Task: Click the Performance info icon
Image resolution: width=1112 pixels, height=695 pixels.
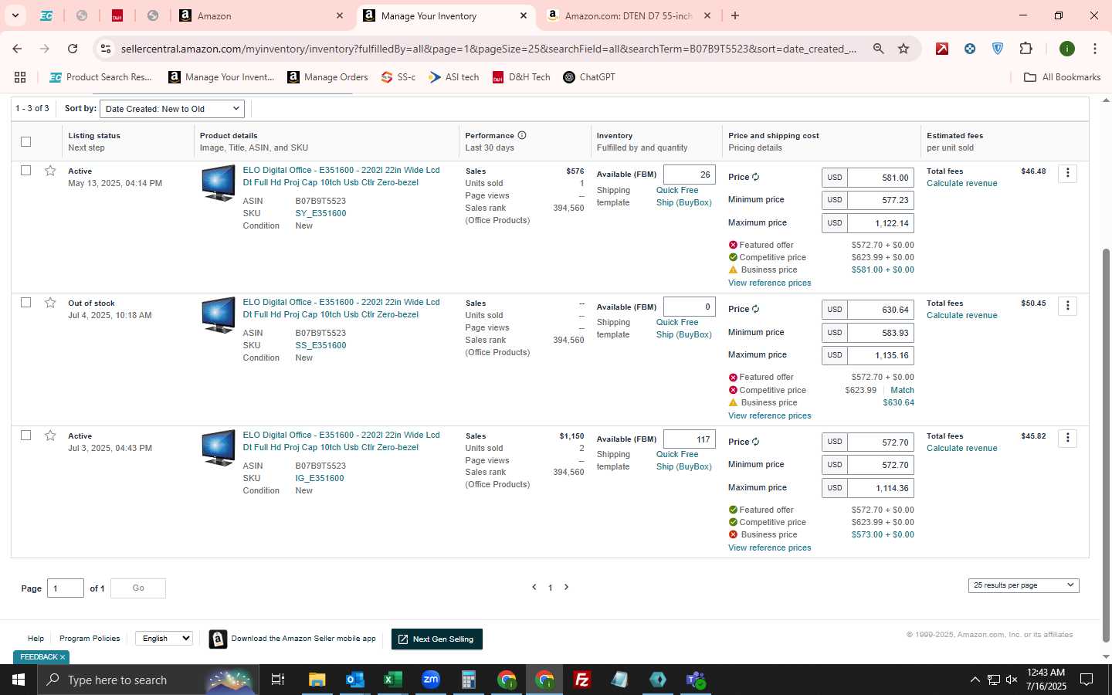Action: (522, 135)
